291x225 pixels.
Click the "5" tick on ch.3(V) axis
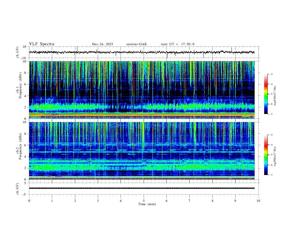coord(26,183)
